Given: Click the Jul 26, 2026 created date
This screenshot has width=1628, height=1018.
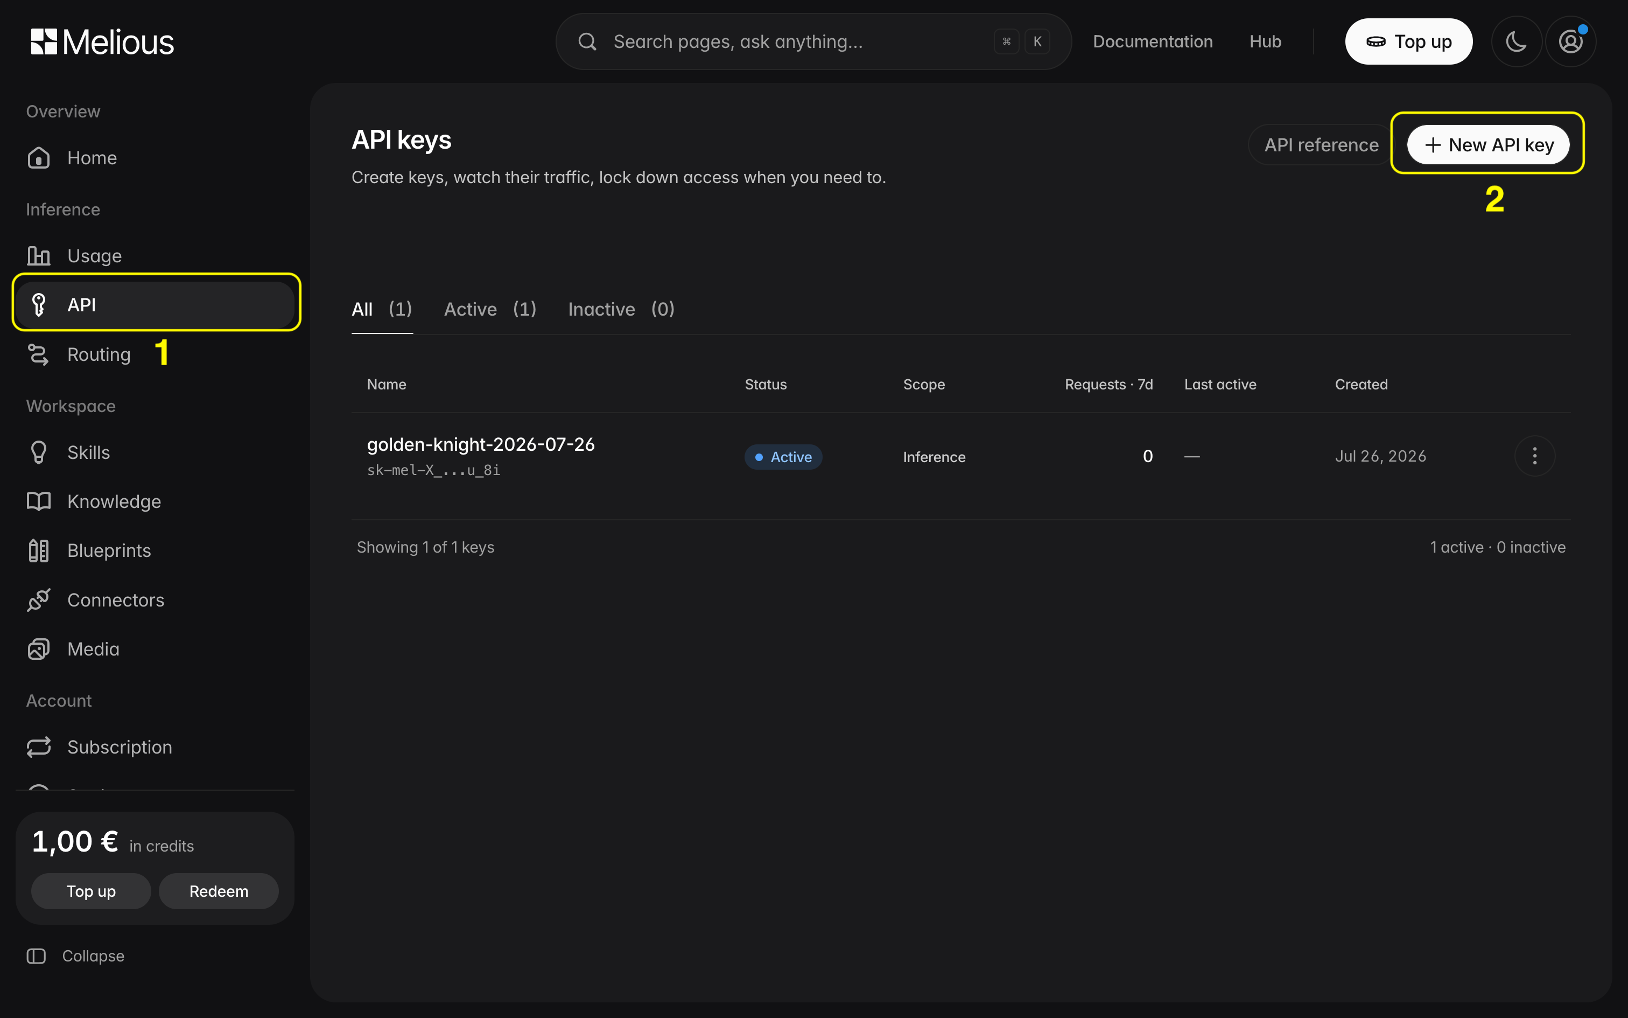Looking at the screenshot, I should coord(1380,457).
